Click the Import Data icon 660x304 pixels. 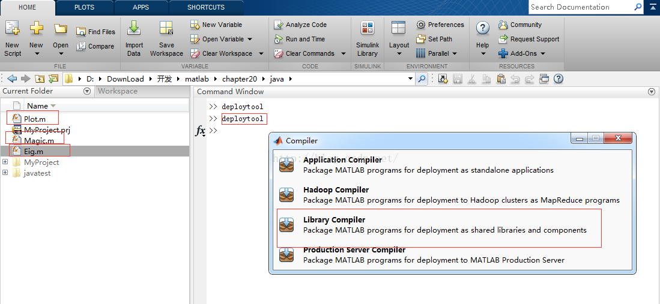tap(134, 29)
